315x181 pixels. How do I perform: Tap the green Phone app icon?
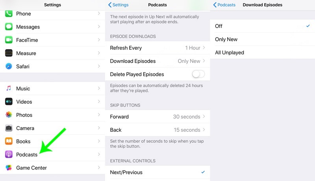tap(9, 14)
